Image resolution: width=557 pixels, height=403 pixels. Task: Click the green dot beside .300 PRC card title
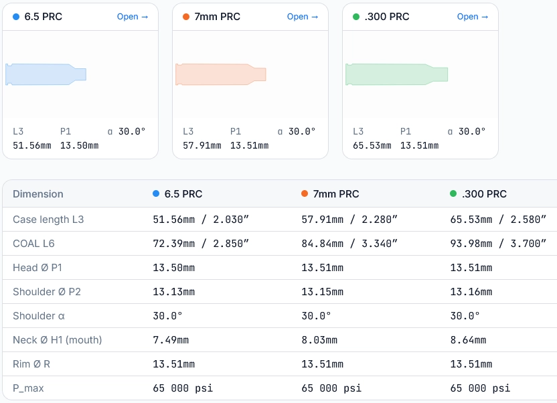[356, 17]
